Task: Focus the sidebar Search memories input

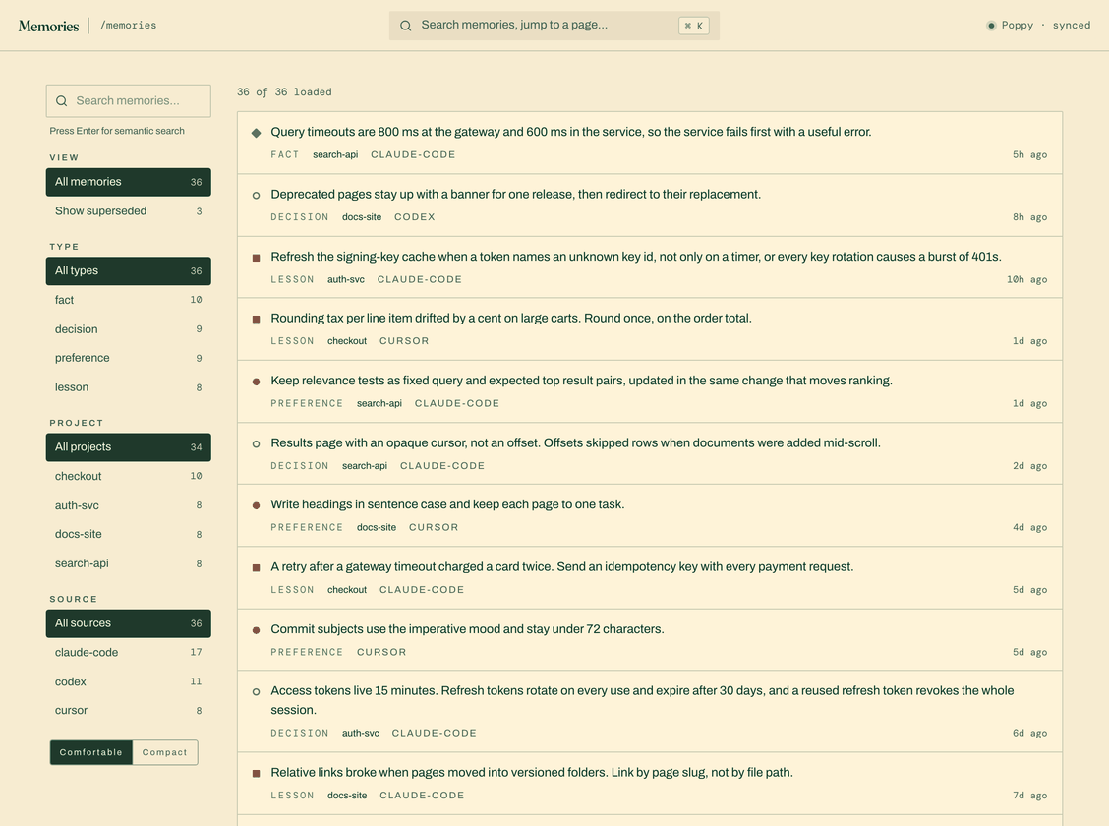Action: 128,101
